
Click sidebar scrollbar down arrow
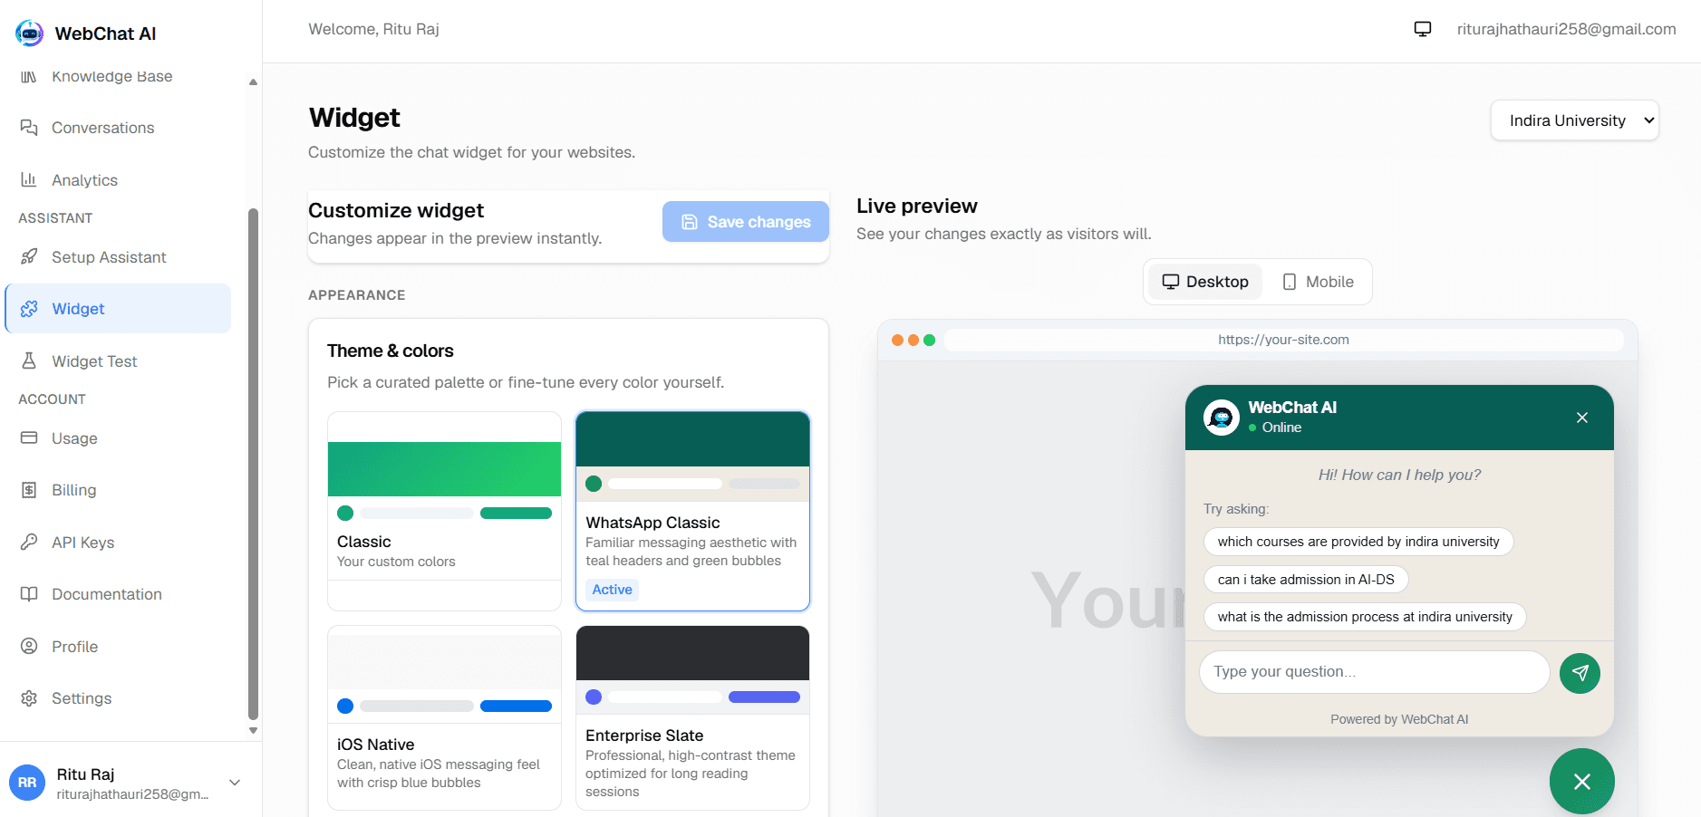(x=254, y=730)
